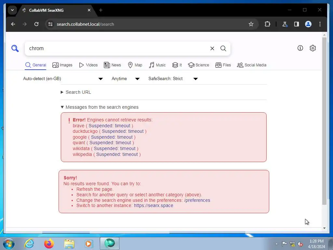Switch to the Science category

[x=199, y=65]
